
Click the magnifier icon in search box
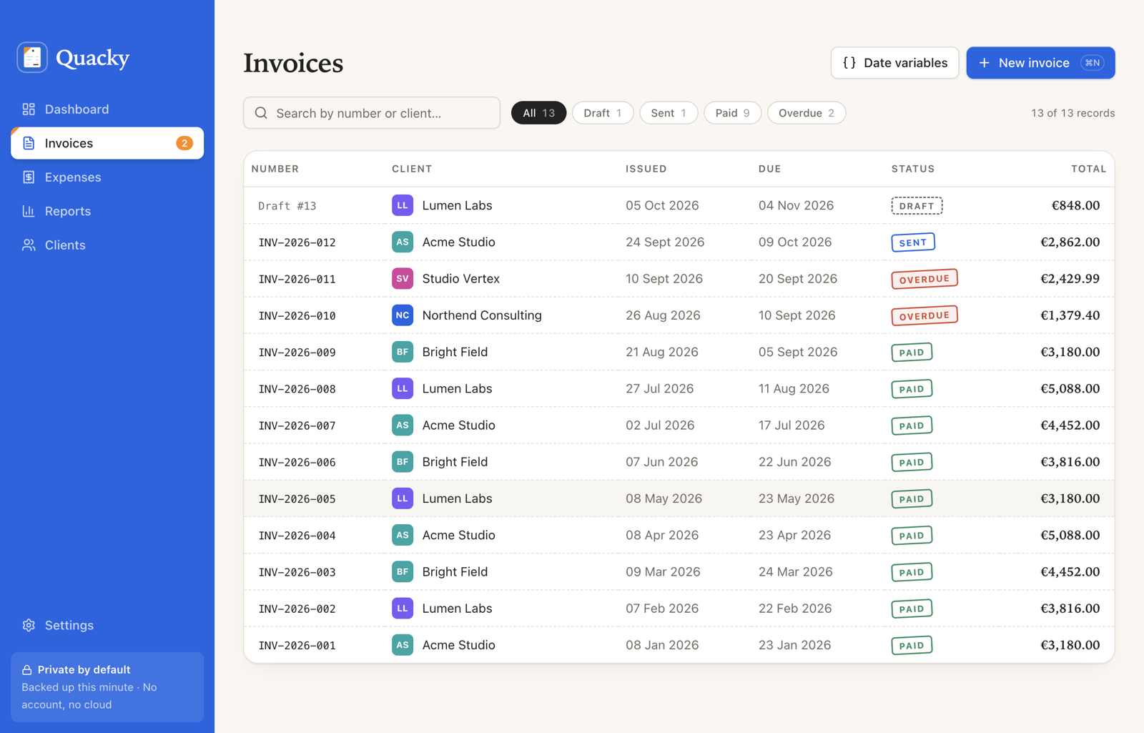click(x=261, y=113)
